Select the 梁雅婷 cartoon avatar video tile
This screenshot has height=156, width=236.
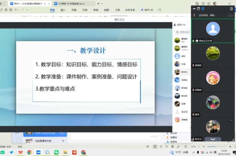[213, 80]
